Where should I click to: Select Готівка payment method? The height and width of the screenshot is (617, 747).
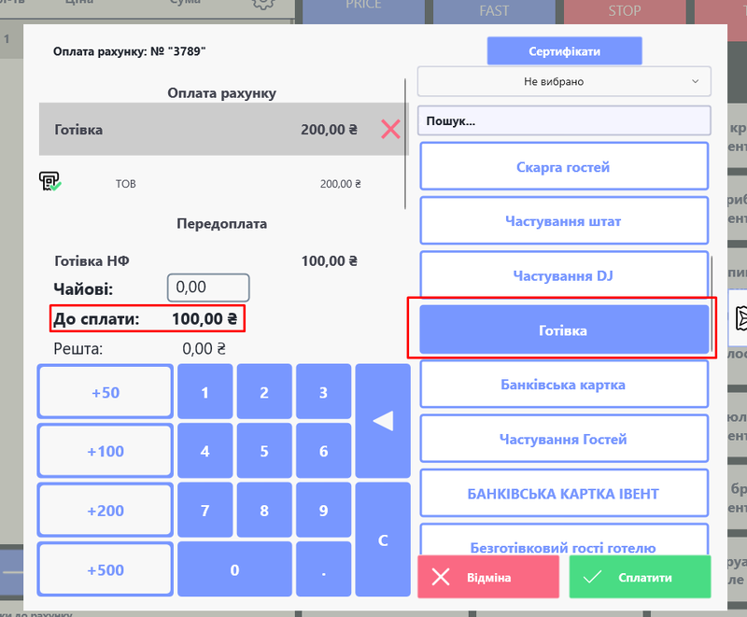pyautogui.click(x=564, y=329)
